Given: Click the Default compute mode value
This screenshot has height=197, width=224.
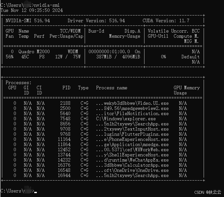Looking at the screenshot, I should click(191, 57).
